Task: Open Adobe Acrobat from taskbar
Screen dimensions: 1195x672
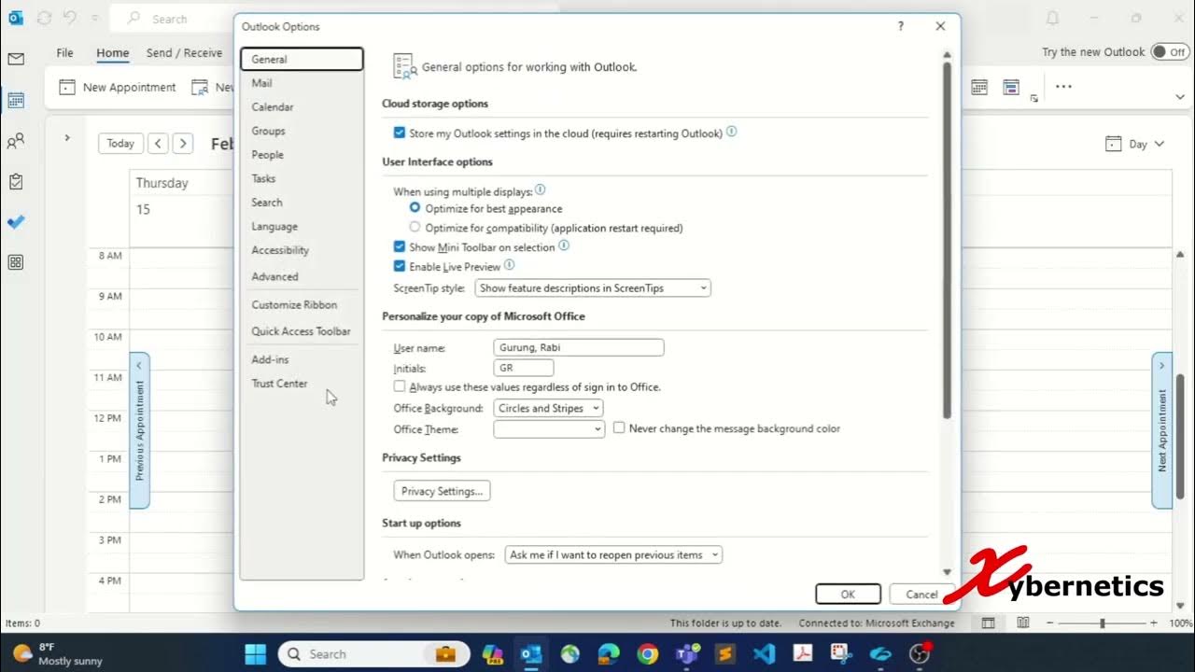Action: click(803, 653)
